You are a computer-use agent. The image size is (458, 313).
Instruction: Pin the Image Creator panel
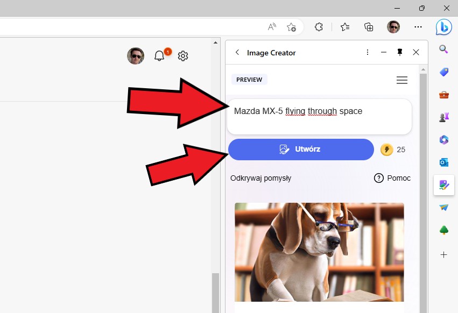tap(400, 52)
